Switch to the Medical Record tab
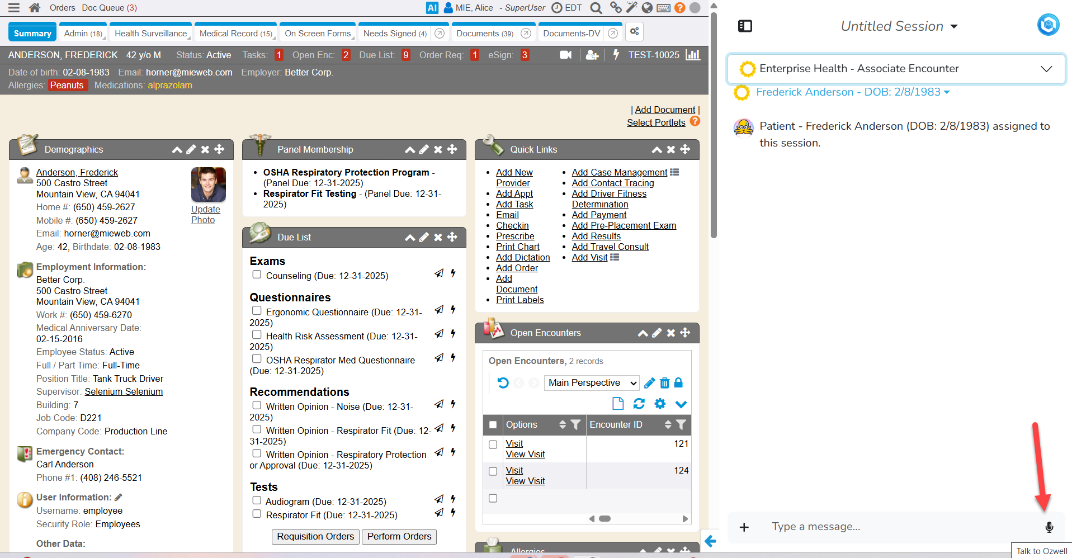The image size is (1072, 558). 235,34
